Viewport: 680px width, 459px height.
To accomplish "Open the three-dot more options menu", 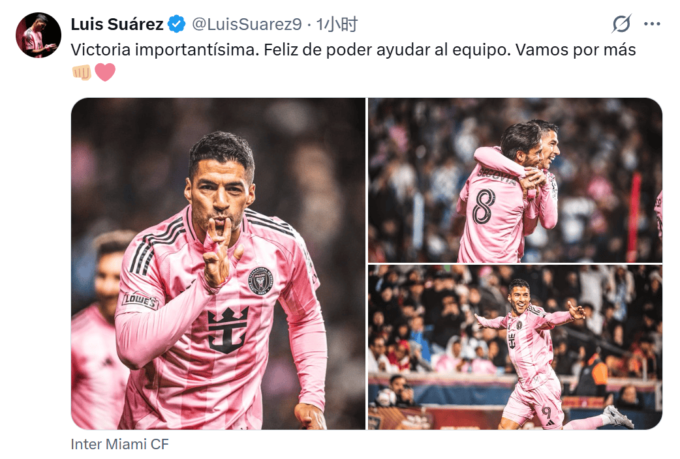I will tap(652, 24).
